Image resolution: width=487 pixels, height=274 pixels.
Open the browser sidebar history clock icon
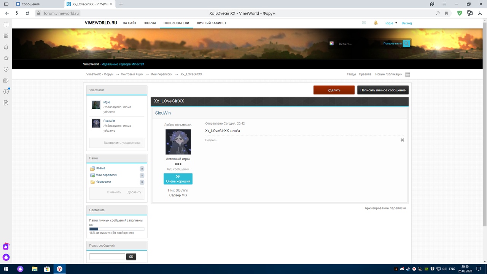(6, 69)
